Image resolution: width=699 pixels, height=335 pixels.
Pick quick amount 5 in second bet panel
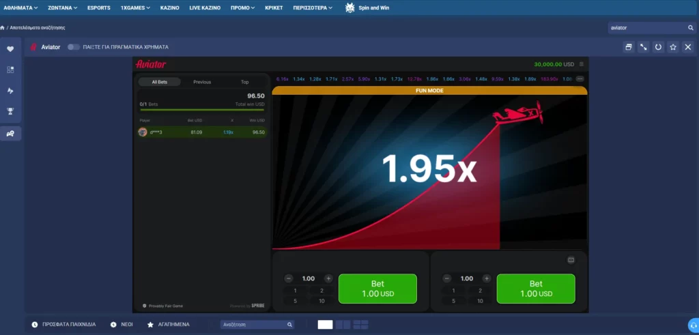click(x=453, y=301)
